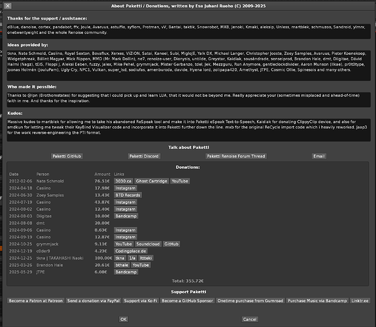The image size is (376, 327).
Task: Open grymmjack's GitHub link
Action: [x=171, y=244]
